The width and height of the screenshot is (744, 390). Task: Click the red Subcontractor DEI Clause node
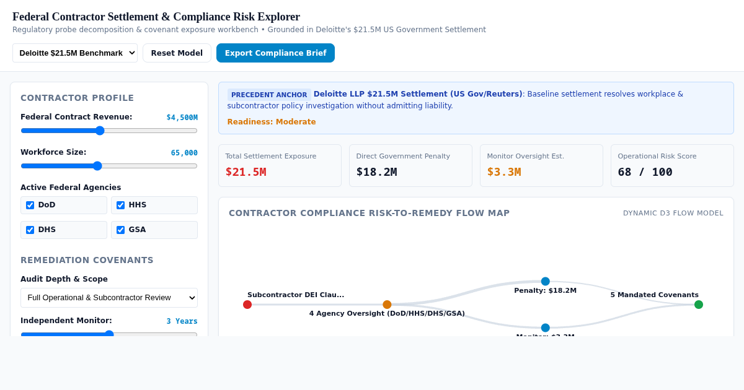click(x=247, y=305)
